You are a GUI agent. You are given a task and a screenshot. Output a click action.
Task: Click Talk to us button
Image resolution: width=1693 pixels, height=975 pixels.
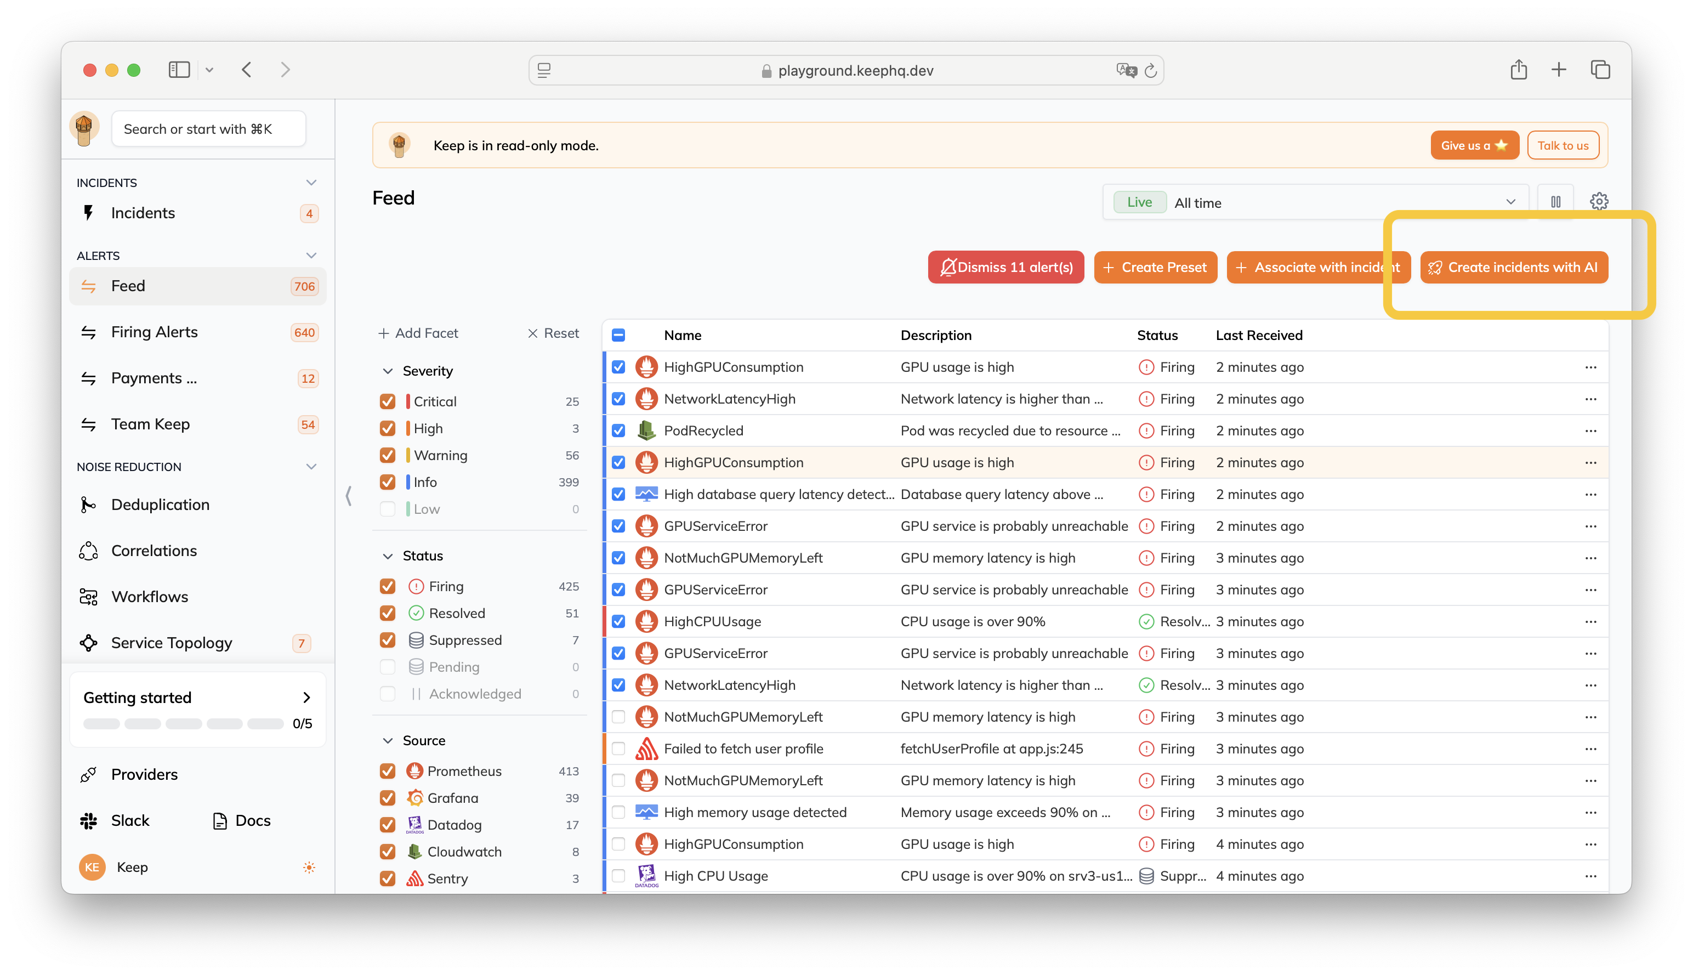click(1562, 145)
